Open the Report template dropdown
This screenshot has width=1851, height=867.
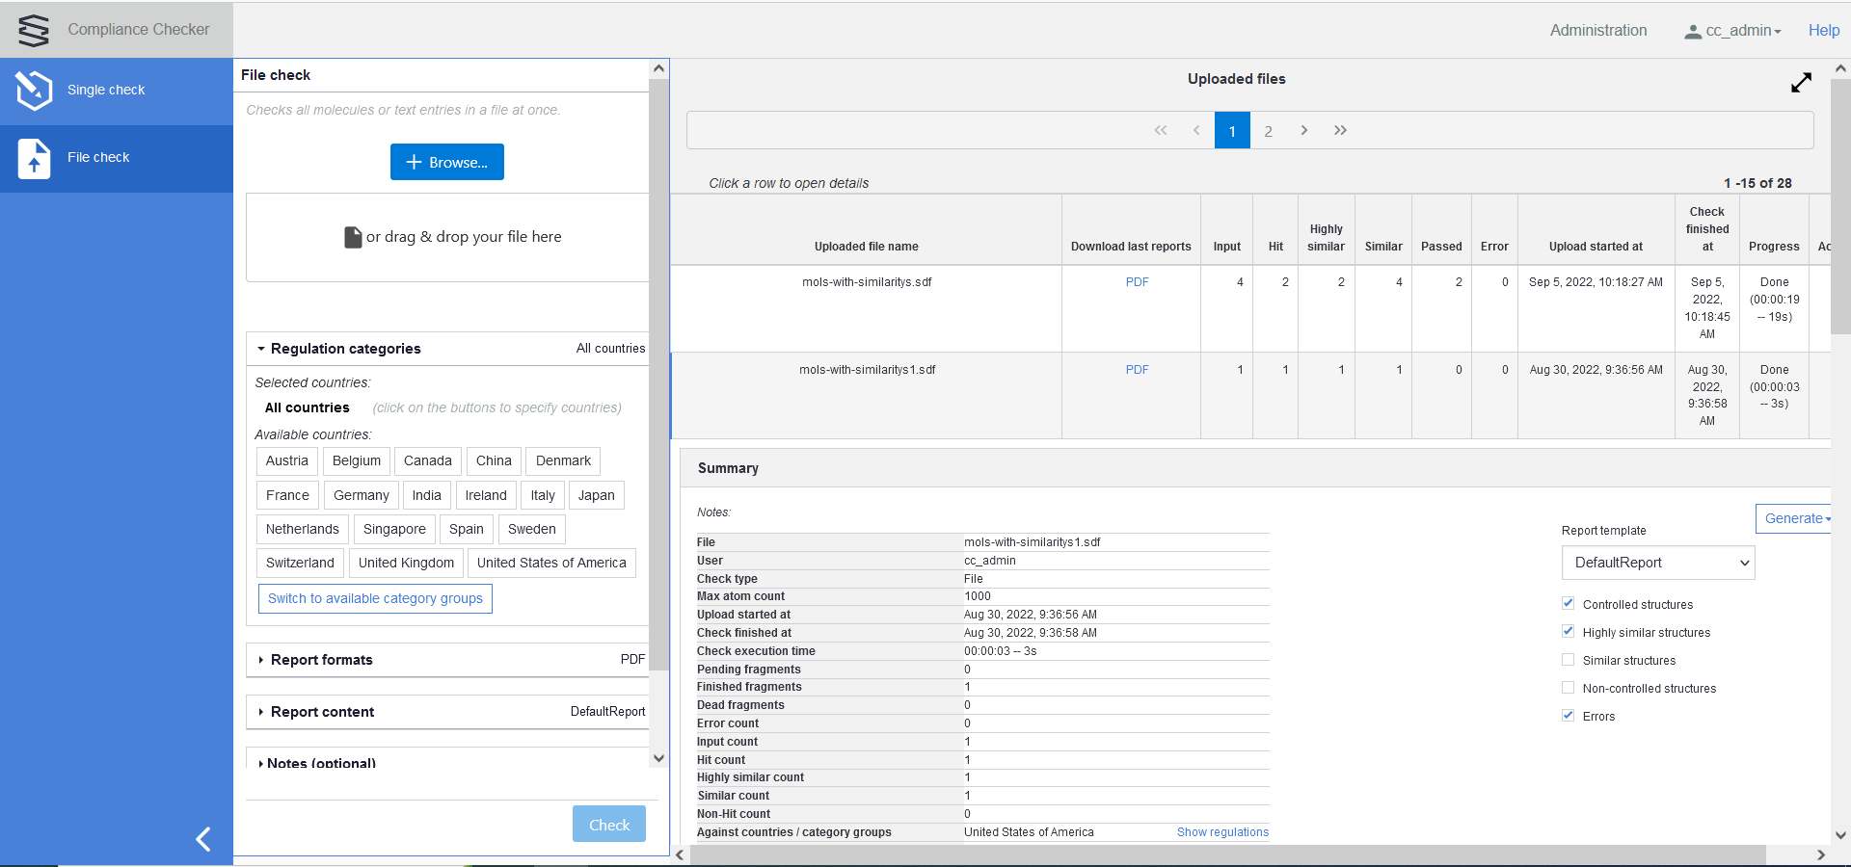(1656, 563)
